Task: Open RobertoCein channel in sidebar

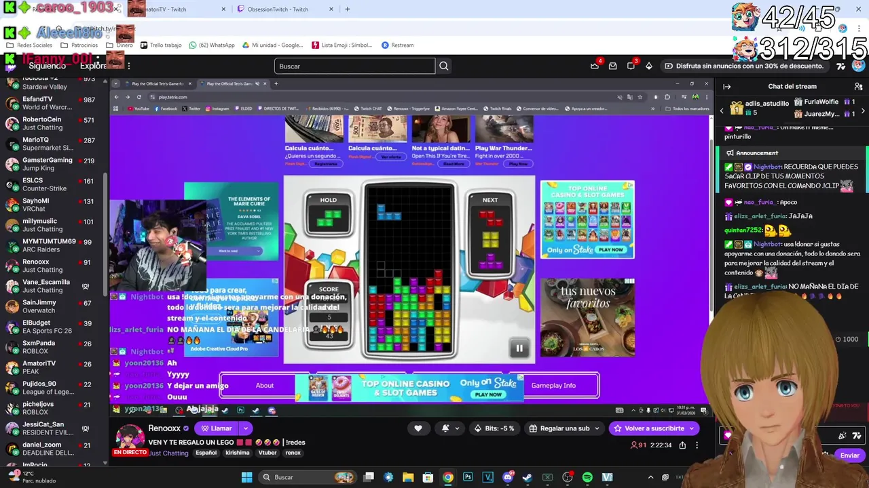Action: [x=52, y=123]
